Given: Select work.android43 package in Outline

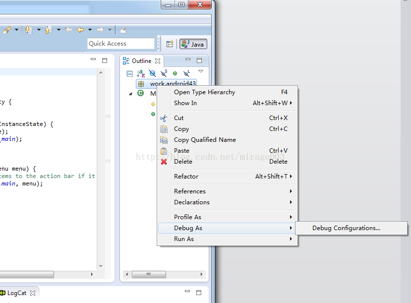Looking at the screenshot, I should coord(167,84).
